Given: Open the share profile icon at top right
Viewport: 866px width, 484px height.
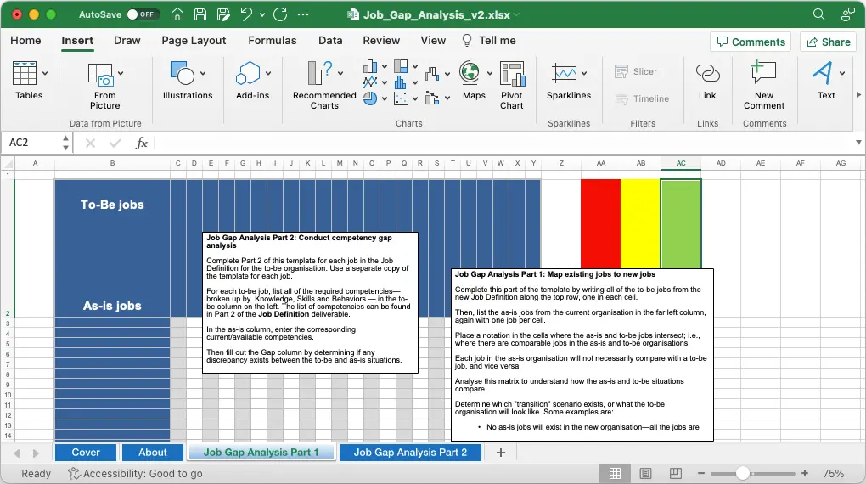Looking at the screenshot, I should (x=848, y=14).
